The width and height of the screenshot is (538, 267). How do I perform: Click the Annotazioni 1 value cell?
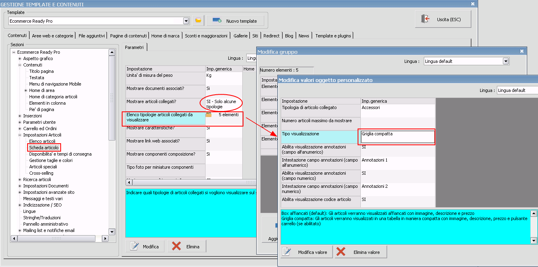pos(398,163)
